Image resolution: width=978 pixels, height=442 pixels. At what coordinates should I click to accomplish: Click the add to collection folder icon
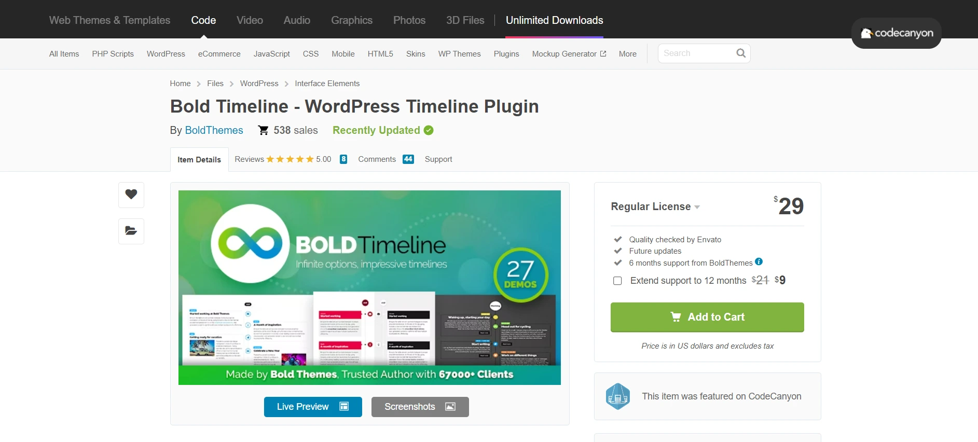pyautogui.click(x=131, y=231)
